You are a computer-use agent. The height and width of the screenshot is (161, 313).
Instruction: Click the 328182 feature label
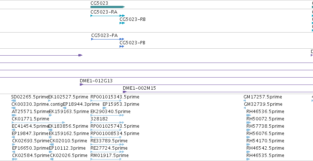[99, 119]
